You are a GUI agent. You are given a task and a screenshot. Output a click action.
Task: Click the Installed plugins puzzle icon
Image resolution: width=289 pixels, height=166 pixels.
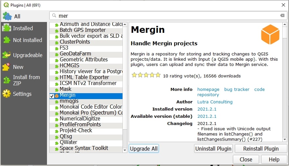coord(7,28)
